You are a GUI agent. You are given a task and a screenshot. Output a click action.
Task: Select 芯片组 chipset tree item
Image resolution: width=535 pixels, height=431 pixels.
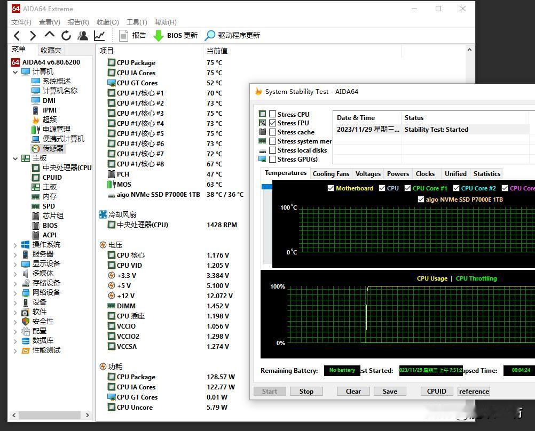[x=48, y=216]
